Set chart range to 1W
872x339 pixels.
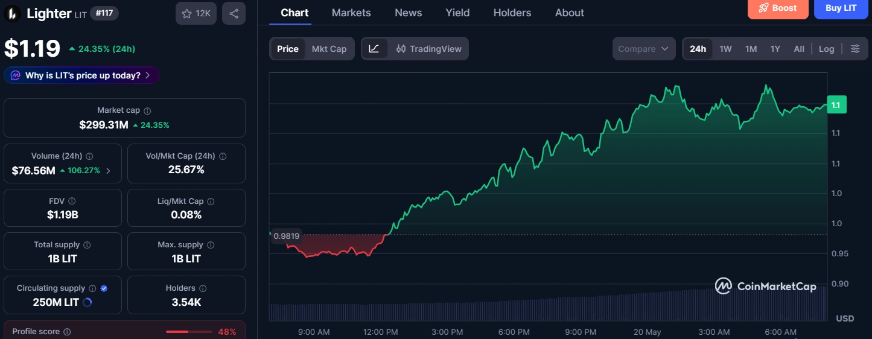[726, 49]
